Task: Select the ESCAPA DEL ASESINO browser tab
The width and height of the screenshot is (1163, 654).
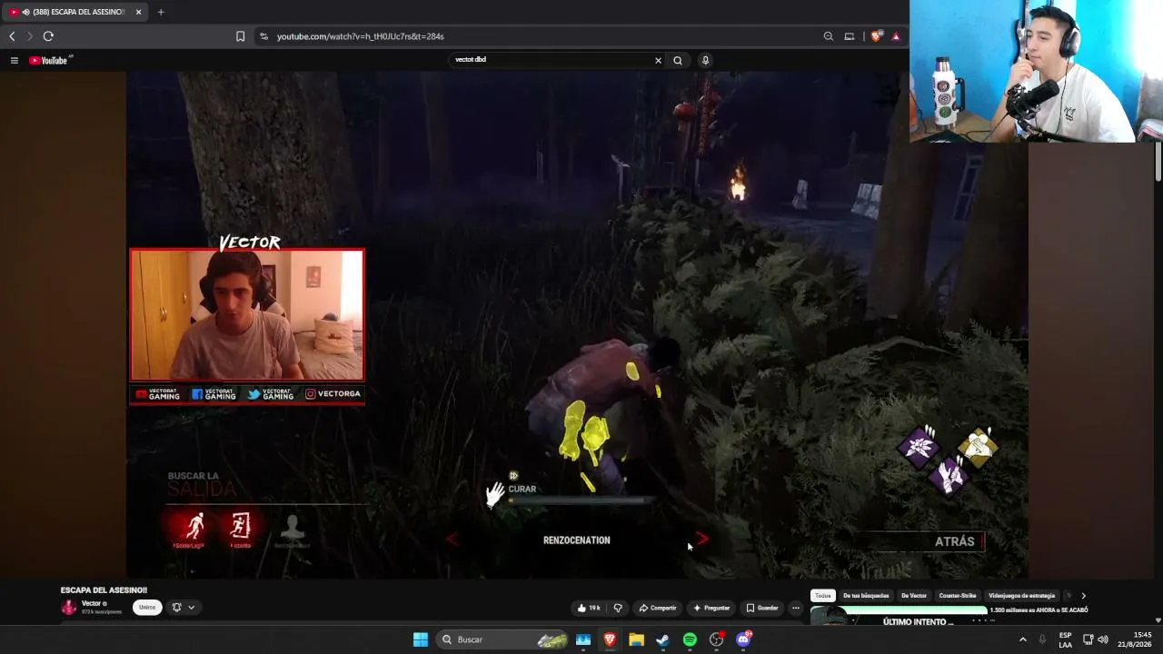Action: point(77,12)
